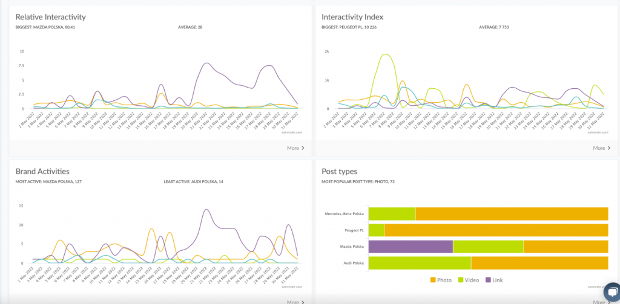Click 'LEAST ACTIVE: AUDI POLSKA, 14' text
The image size is (620, 304).
(x=194, y=182)
